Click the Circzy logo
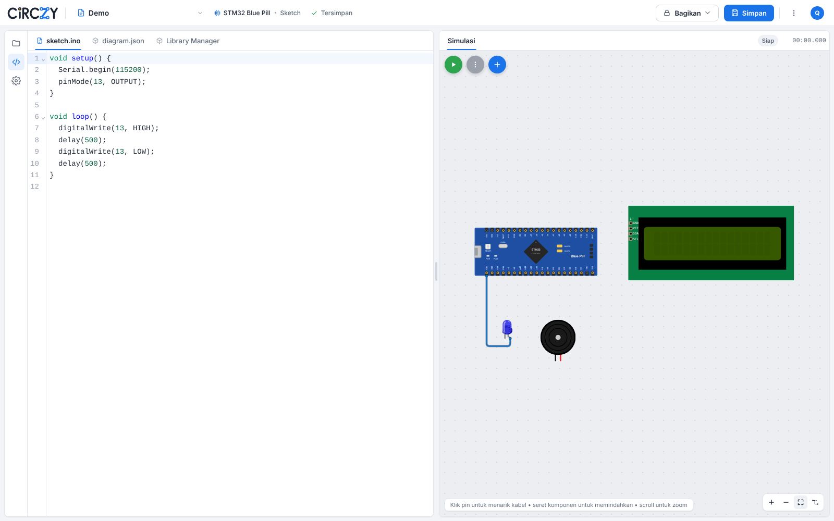This screenshot has width=834, height=521. click(33, 13)
